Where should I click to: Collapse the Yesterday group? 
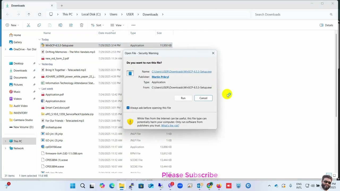40,64
